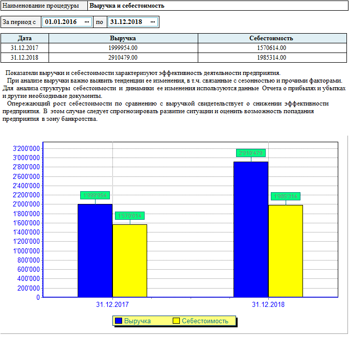Select revenue cell 2910479.00

(123, 58)
